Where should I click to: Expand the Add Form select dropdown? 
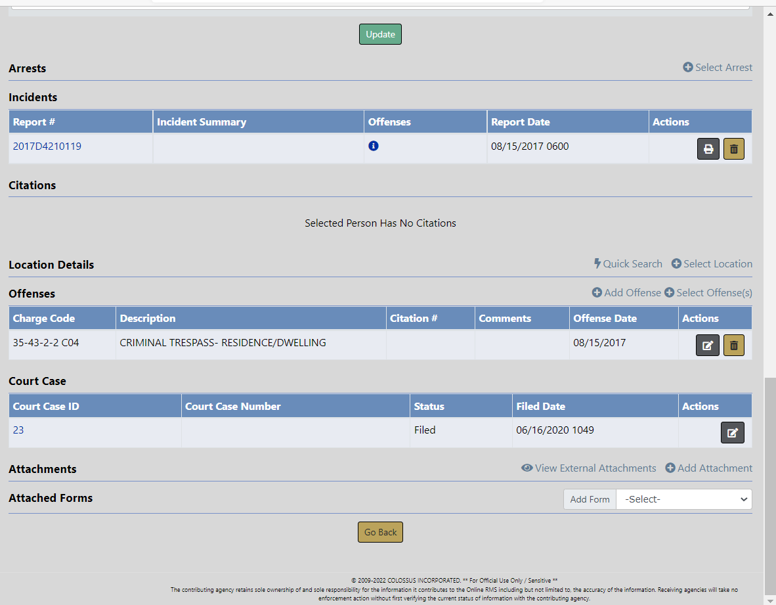[x=683, y=499]
